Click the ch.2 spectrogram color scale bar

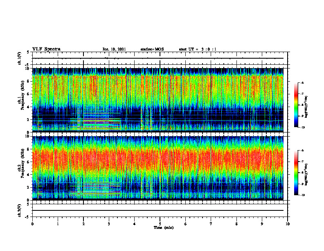pos(296,173)
